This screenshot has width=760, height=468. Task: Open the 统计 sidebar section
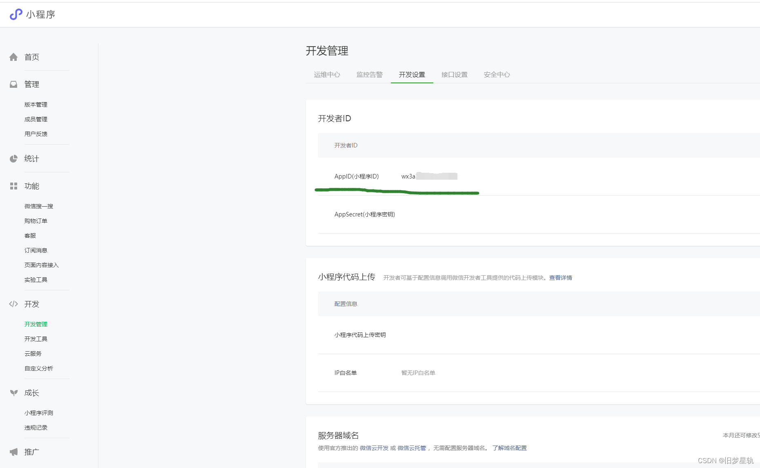[x=32, y=158]
